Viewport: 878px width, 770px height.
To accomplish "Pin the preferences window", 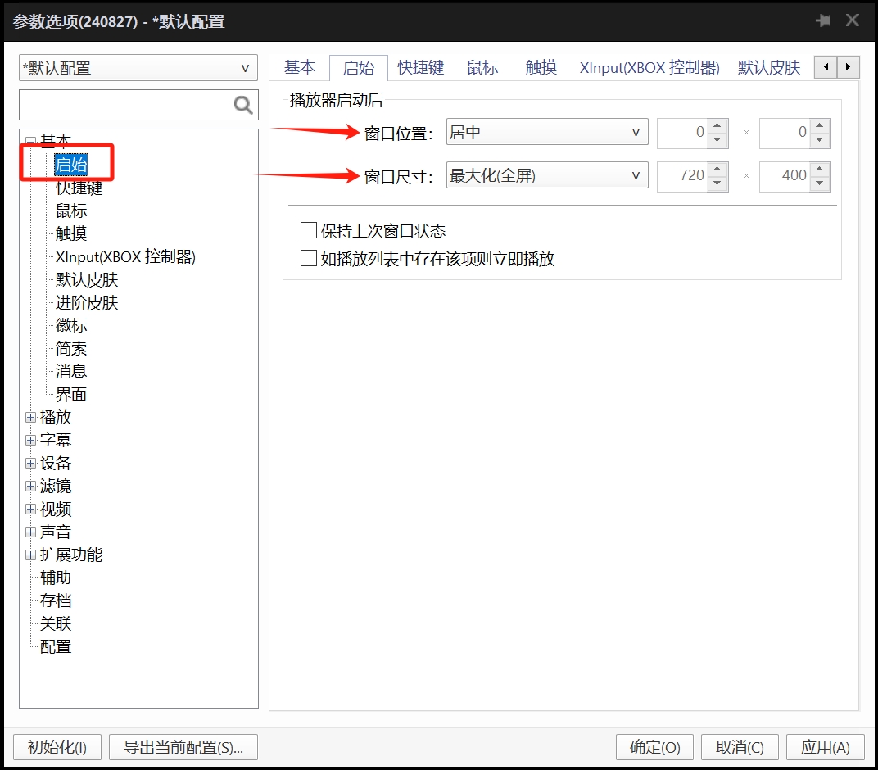I will (x=823, y=20).
